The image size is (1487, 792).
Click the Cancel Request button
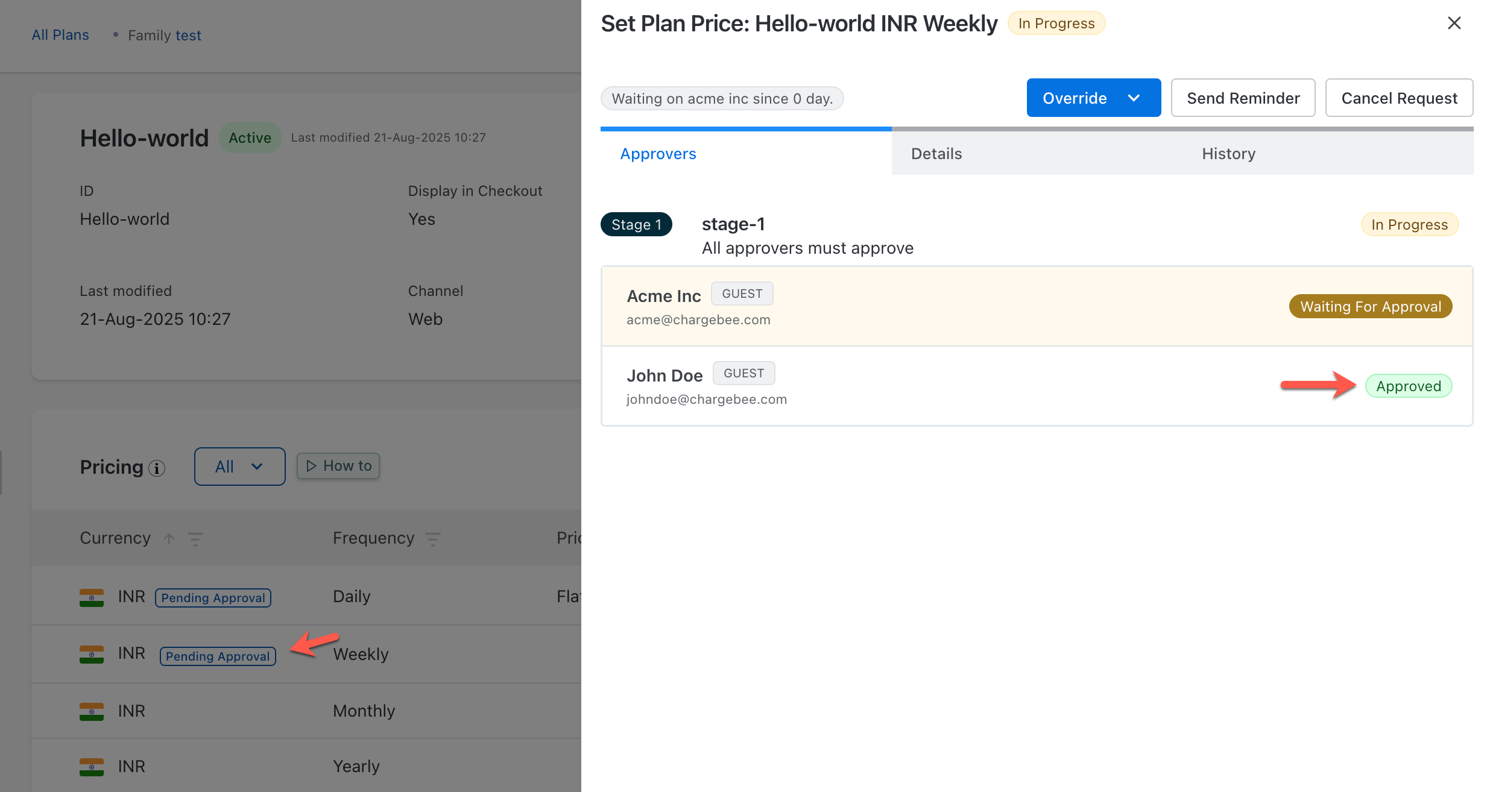(x=1399, y=98)
